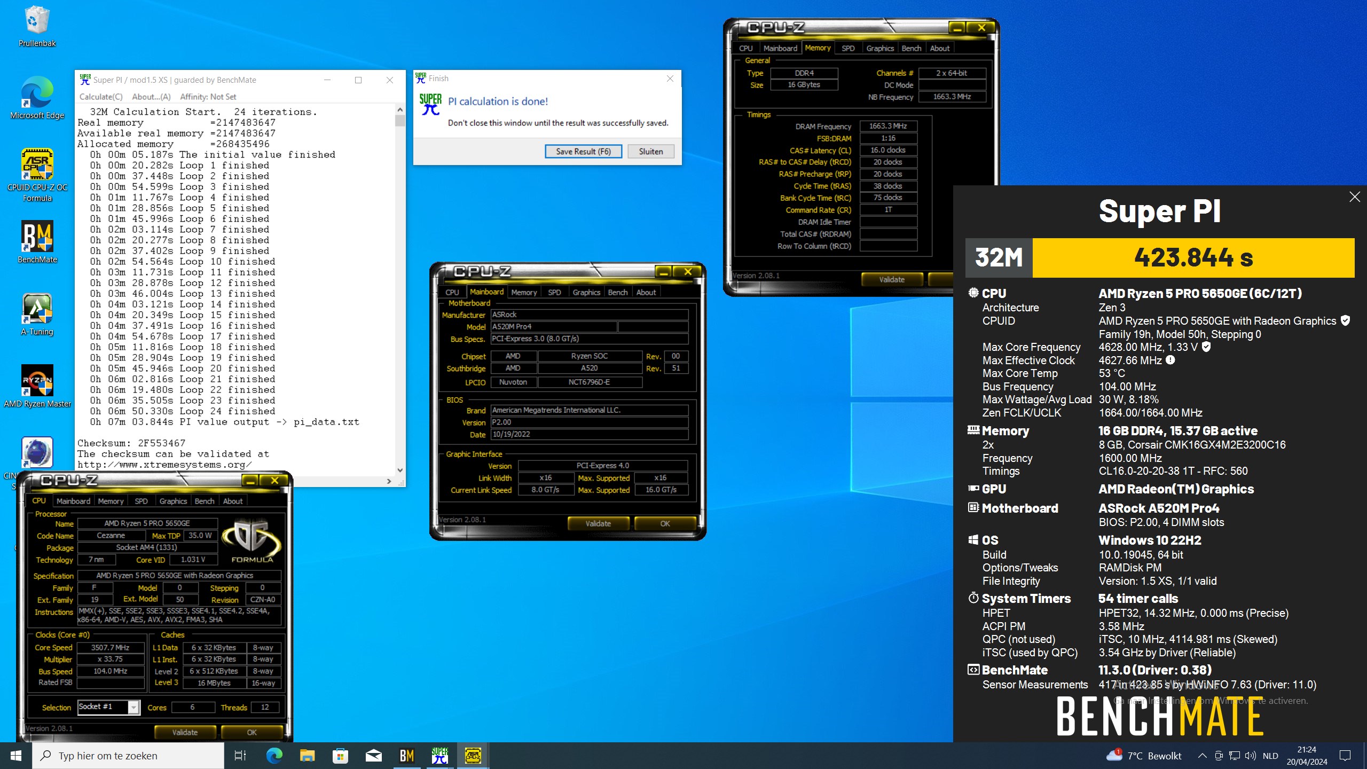Click the taskbar search box
Image resolution: width=1367 pixels, height=769 pixels.
point(128,756)
